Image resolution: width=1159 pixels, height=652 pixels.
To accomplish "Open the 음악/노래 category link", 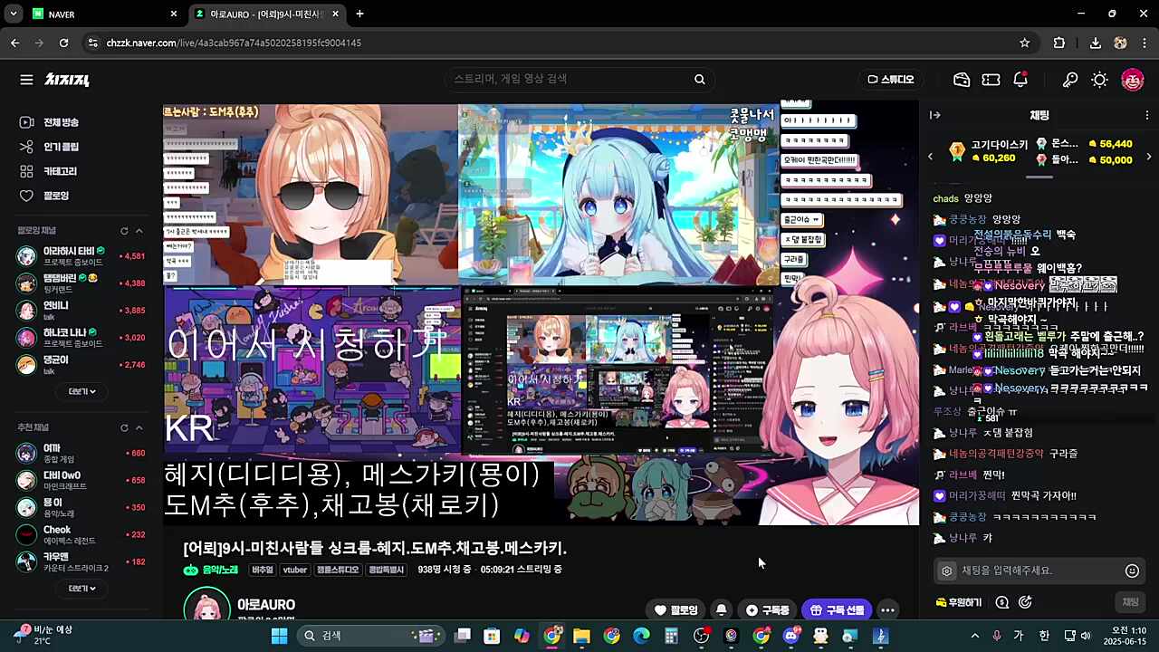I will click(211, 570).
